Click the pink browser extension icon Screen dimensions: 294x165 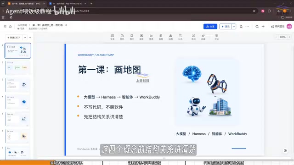pyautogui.click(x=263, y=11)
